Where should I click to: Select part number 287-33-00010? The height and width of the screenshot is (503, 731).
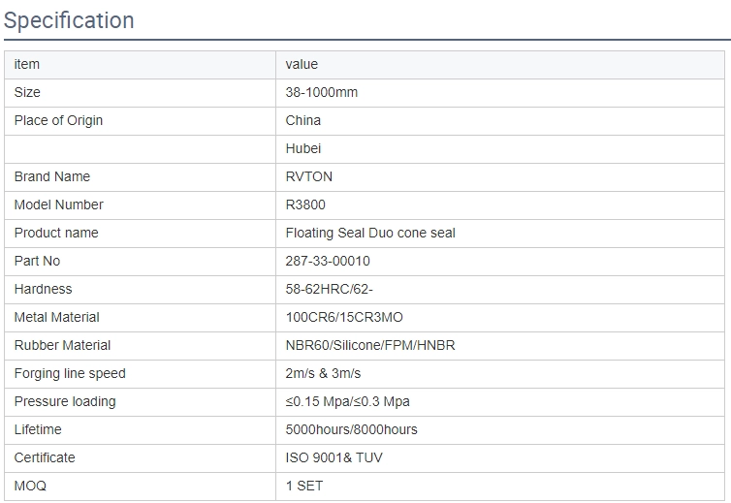click(x=328, y=261)
